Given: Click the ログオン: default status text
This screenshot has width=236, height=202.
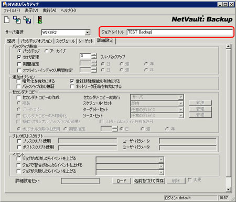Looking at the screenshot, I should pyautogui.click(x=178, y=198).
